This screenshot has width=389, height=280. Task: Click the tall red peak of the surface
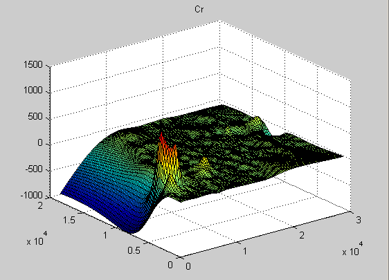162,139
